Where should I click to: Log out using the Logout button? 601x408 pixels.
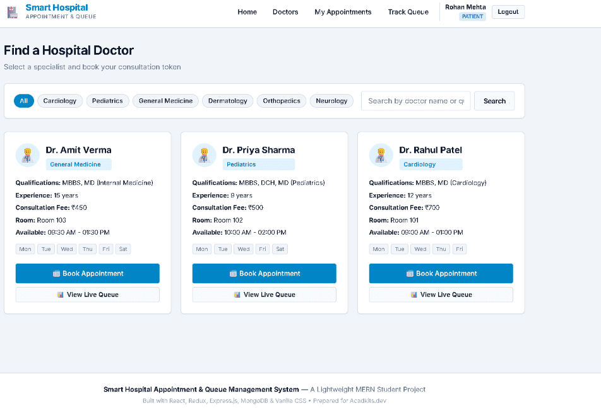coord(508,12)
